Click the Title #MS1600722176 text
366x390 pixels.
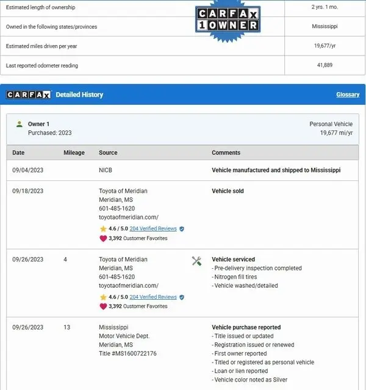point(127,353)
